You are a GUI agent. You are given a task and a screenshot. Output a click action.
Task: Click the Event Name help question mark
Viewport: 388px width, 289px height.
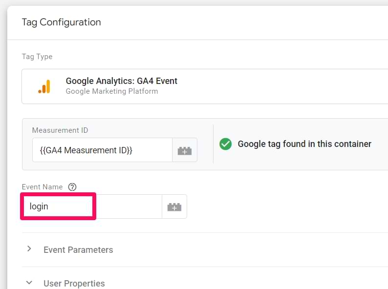[72, 187]
